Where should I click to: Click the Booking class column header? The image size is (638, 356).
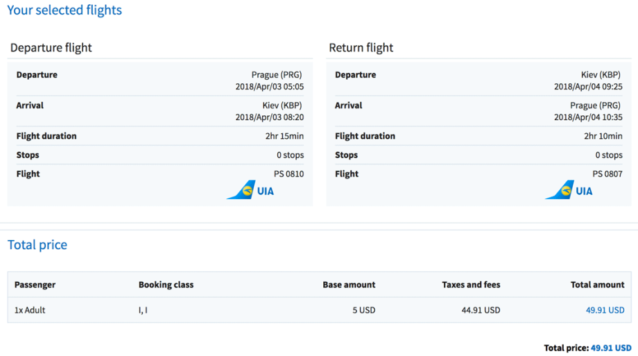pos(166,285)
